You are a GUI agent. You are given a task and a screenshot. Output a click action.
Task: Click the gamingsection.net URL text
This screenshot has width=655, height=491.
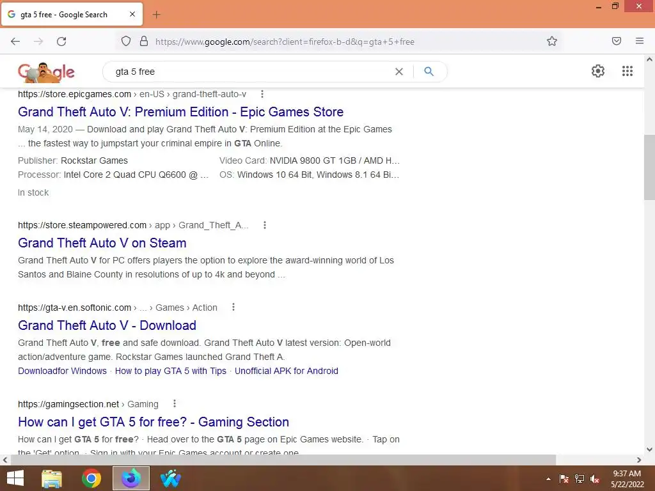click(x=68, y=404)
